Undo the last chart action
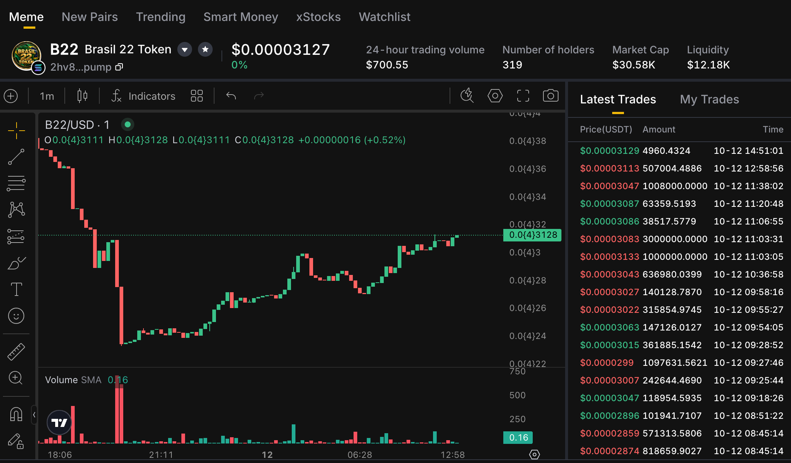 (231, 96)
